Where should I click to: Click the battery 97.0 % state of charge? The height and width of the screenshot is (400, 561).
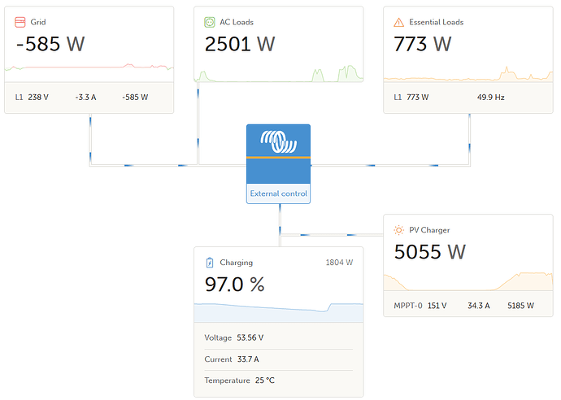click(x=234, y=285)
